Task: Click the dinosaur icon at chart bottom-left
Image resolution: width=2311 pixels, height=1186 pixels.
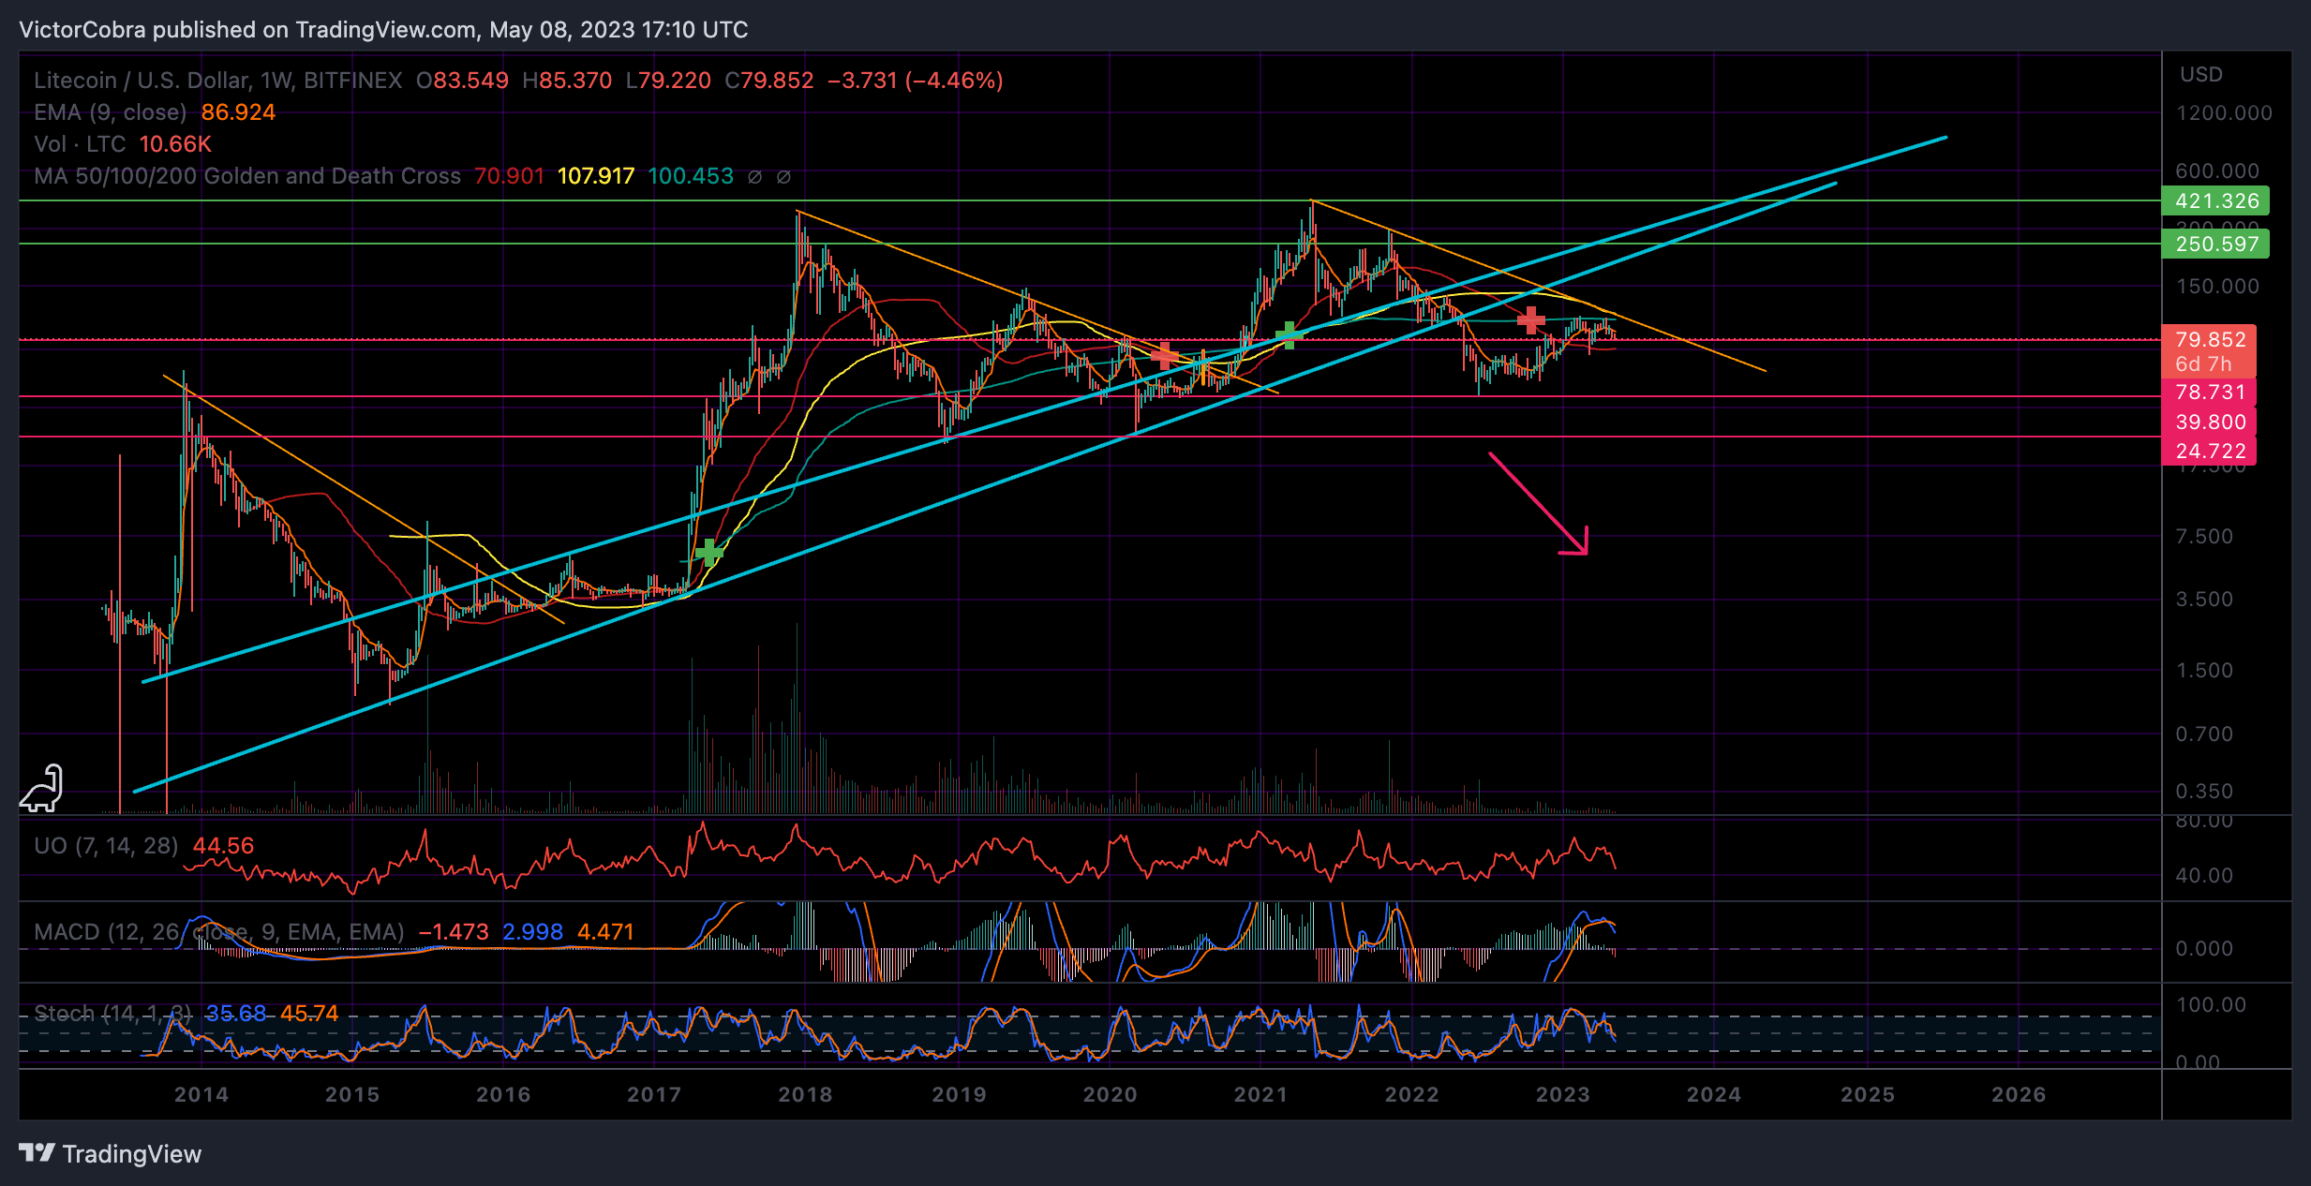Action: (42, 788)
